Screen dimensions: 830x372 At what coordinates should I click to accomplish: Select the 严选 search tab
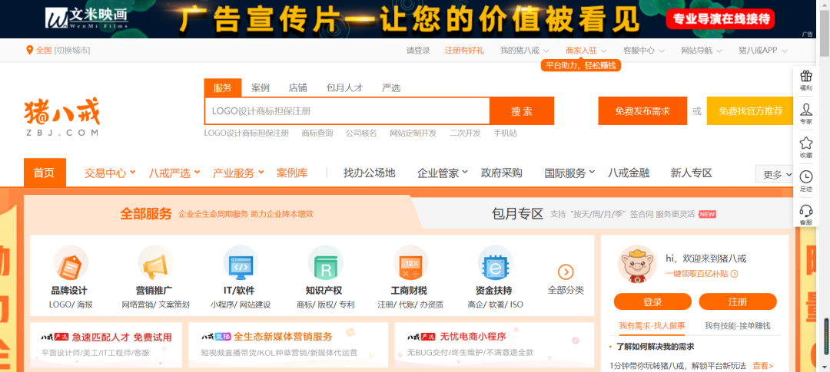tap(391, 87)
